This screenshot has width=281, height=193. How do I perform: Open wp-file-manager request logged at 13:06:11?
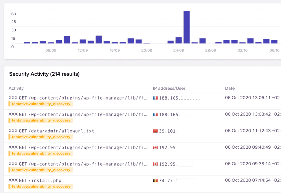tap(78, 98)
